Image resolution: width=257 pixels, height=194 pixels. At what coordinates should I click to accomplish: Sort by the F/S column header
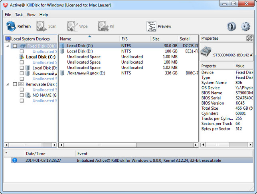click(135, 39)
